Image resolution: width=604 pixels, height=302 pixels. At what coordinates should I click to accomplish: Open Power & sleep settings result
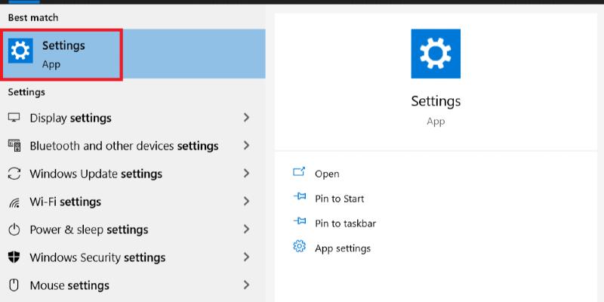point(133,230)
